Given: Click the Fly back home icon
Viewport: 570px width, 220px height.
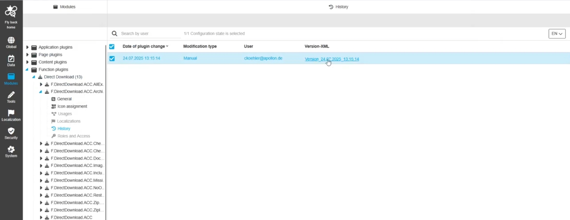Looking at the screenshot, I should click(x=11, y=12).
